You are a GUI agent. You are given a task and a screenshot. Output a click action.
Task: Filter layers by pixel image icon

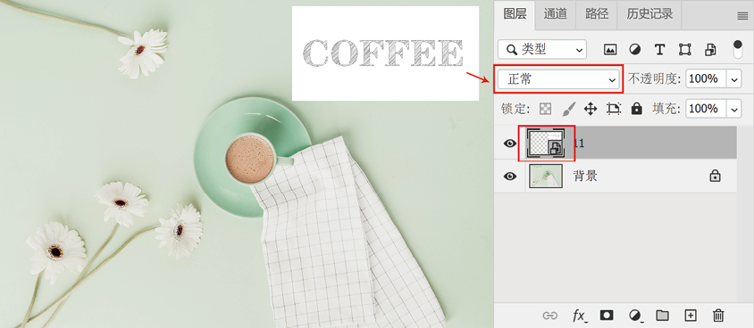(610, 49)
